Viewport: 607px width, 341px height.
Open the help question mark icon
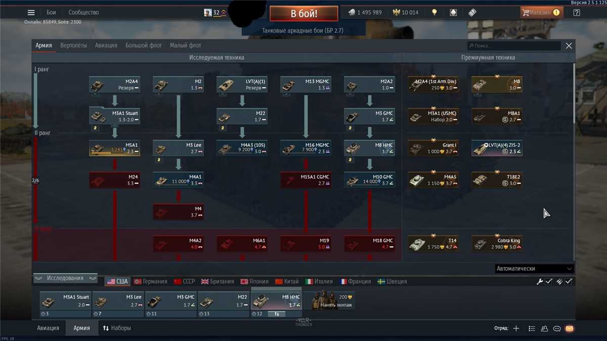[577, 13]
